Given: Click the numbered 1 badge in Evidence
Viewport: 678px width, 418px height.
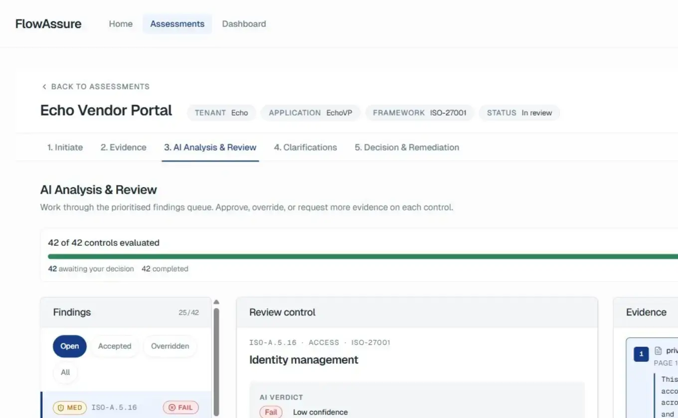Looking at the screenshot, I should 641,354.
